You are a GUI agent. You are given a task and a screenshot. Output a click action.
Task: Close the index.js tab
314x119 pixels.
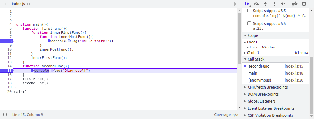tap(28, 4)
